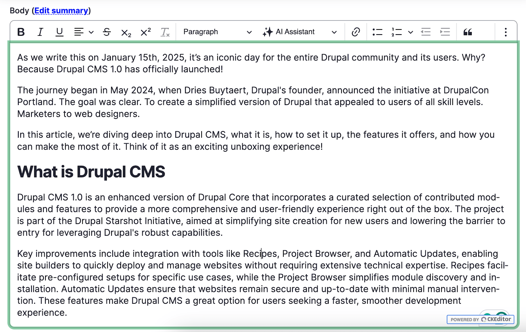Create a numbered list
The width and height of the screenshot is (526, 332).
coord(397,32)
